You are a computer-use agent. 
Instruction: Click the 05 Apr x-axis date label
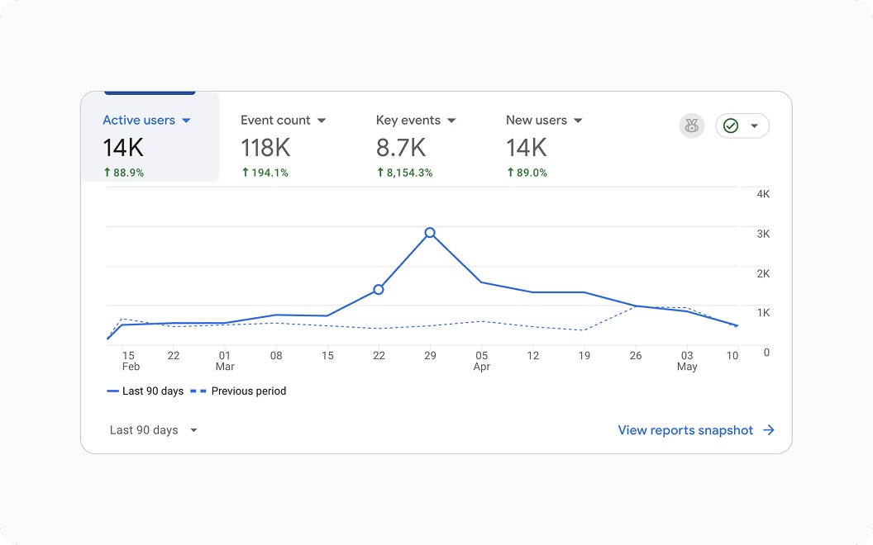coord(482,361)
